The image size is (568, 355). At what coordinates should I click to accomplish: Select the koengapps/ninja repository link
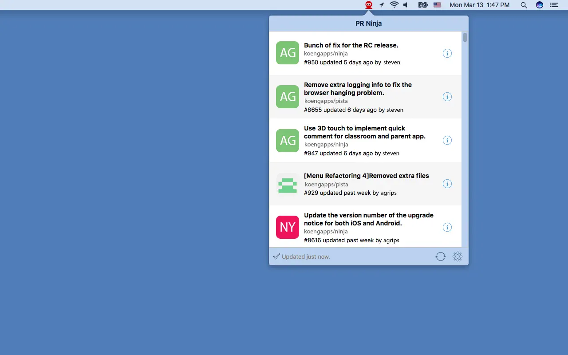pos(326,53)
